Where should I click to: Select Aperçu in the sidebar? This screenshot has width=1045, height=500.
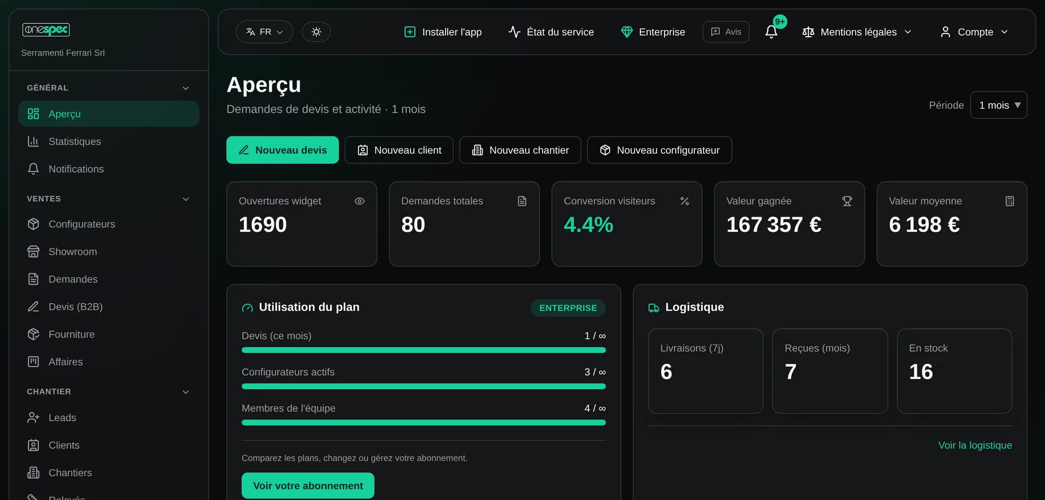click(x=109, y=114)
